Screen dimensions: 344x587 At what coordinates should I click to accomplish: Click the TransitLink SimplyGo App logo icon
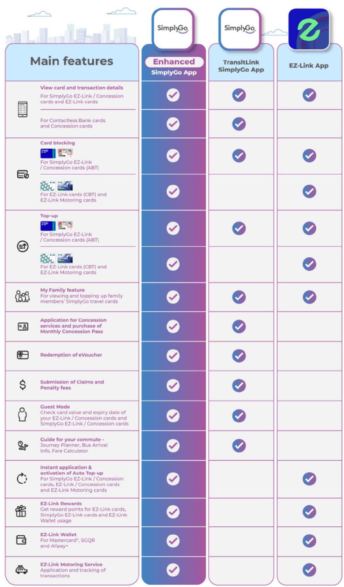[x=240, y=29]
